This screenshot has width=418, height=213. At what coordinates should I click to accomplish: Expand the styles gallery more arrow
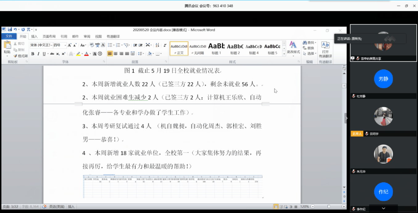coord(284,54)
